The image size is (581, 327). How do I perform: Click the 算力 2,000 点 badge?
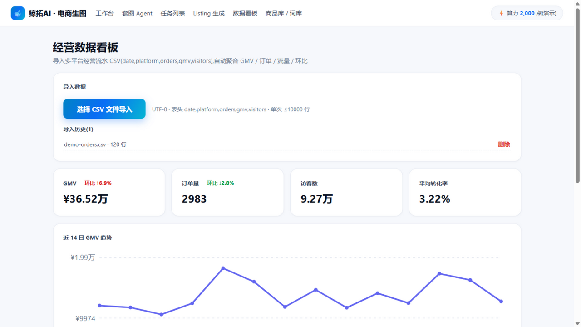(527, 13)
